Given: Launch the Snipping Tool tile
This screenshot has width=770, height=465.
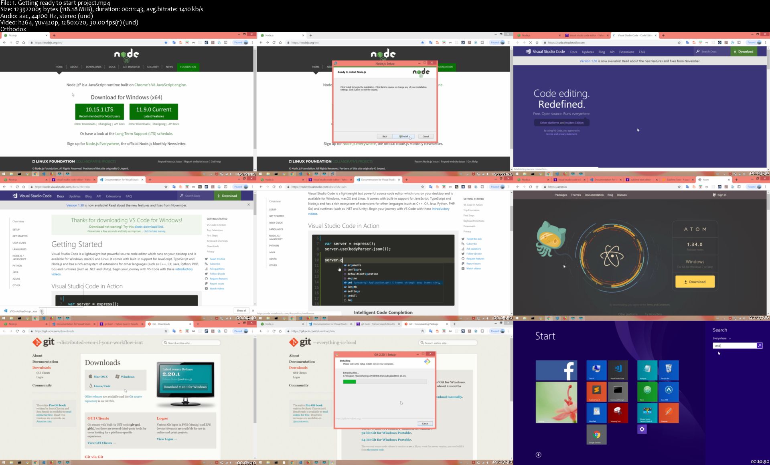Looking at the screenshot, I should pyautogui.click(x=618, y=413).
